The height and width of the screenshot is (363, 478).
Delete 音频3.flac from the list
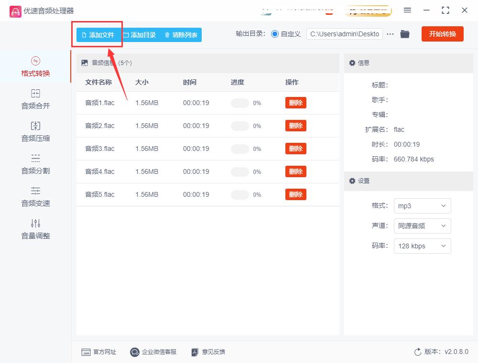click(295, 149)
